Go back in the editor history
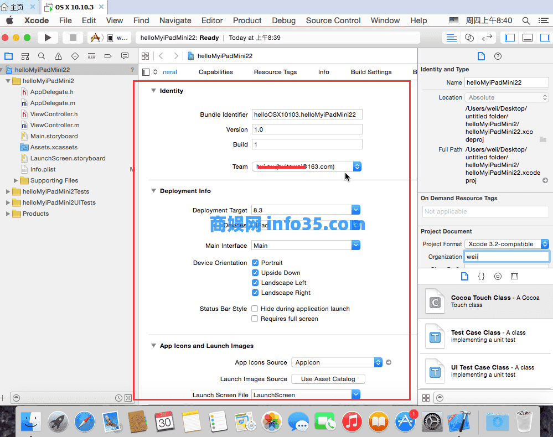 [161, 56]
